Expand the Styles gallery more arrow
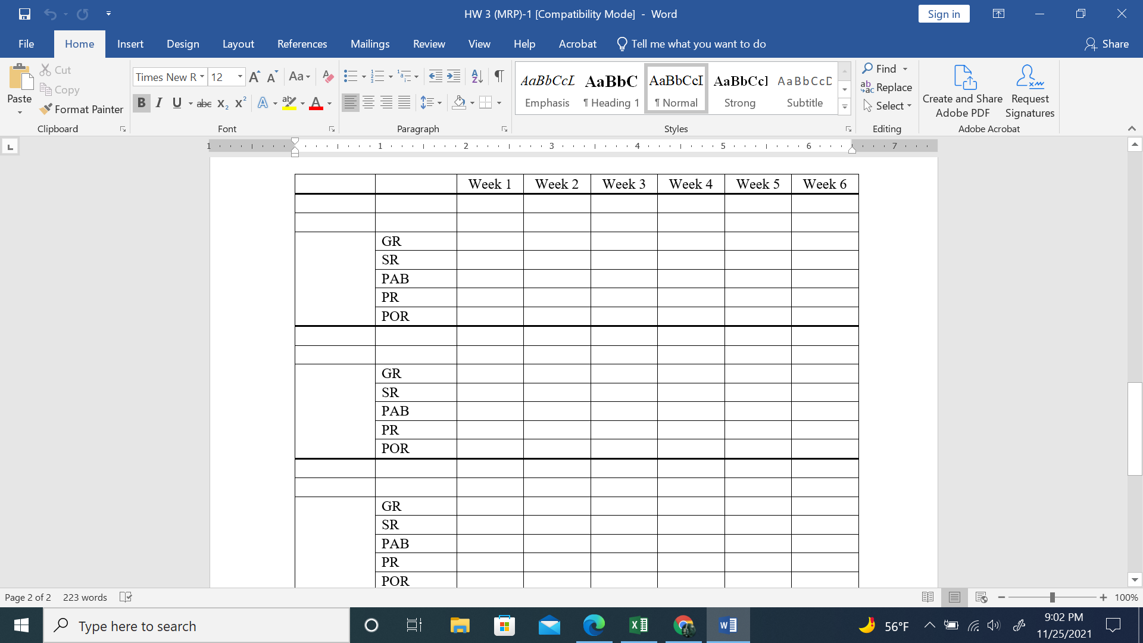This screenshot has height=643, width=1143. point(844,107)
